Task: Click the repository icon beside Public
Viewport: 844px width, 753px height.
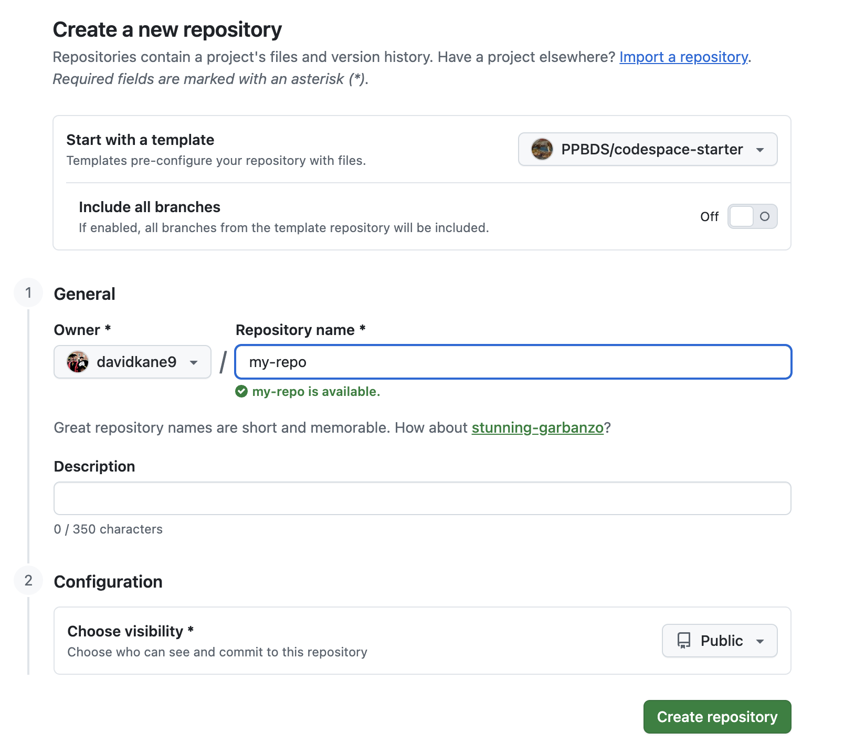Action: pyautogui.click(x=684, y=641)
